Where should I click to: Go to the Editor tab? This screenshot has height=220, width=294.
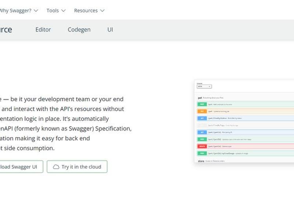click(x=43, y=30)
